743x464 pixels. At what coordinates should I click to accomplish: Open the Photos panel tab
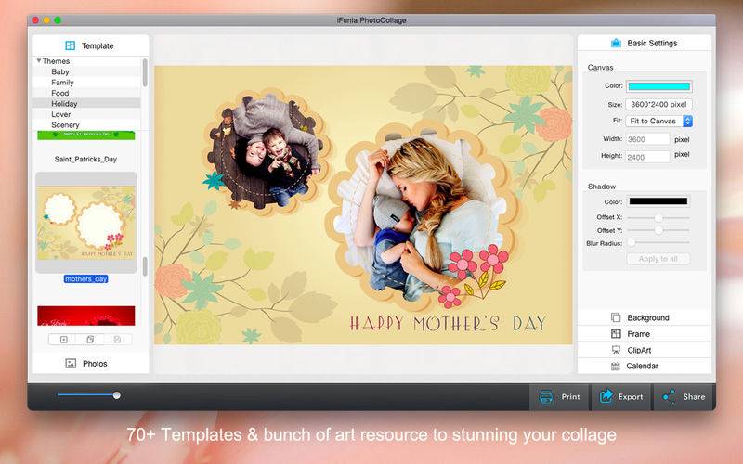tap(90, 363)
